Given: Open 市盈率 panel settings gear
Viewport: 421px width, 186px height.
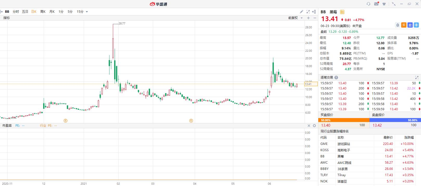Looking at the screenshot, I should 314,126.
